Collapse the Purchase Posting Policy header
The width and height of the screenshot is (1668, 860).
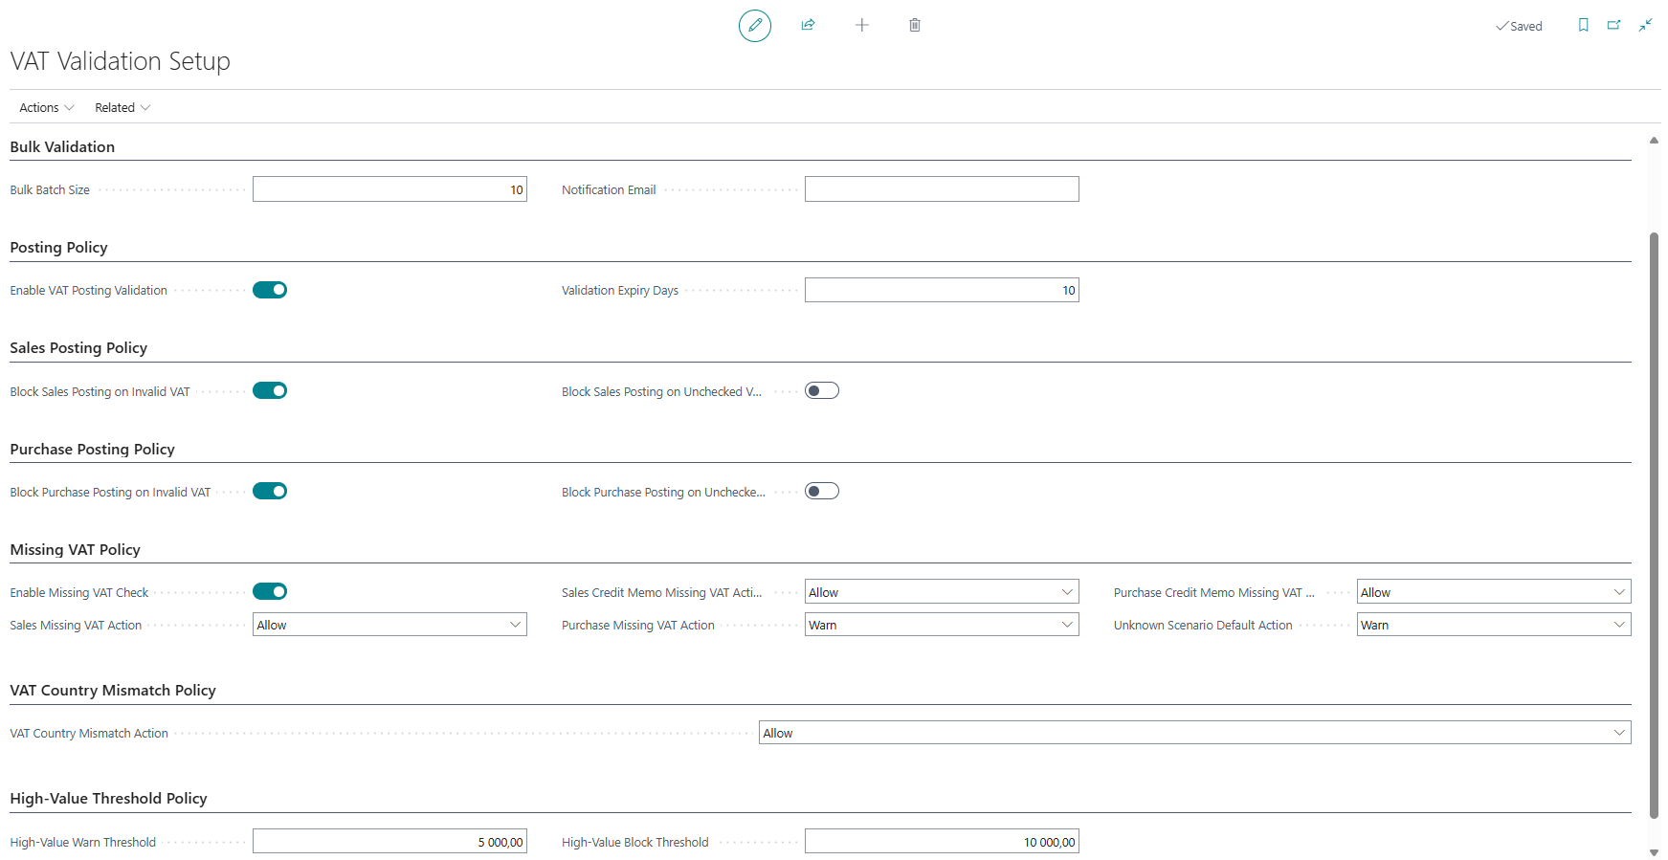point(92,450)
